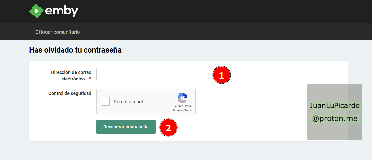Click the red circle numbered 1

[221, 75]
